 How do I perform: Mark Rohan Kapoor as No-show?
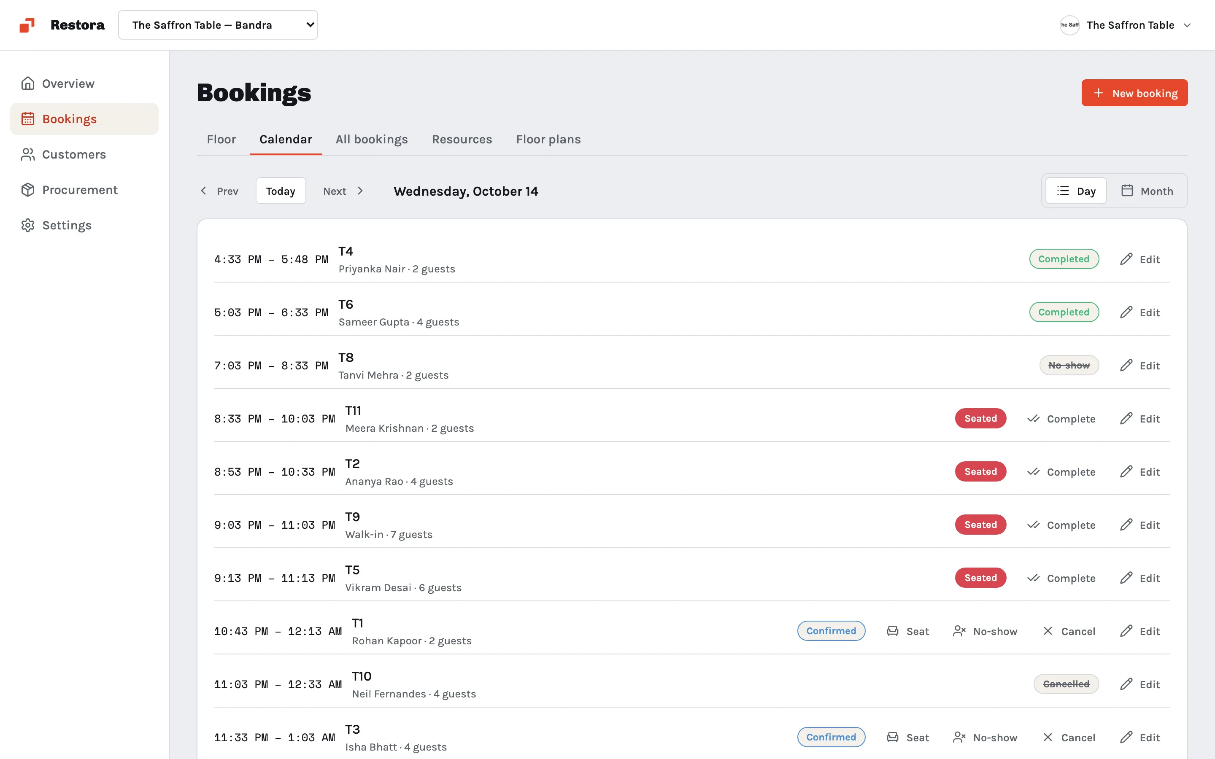985,632
